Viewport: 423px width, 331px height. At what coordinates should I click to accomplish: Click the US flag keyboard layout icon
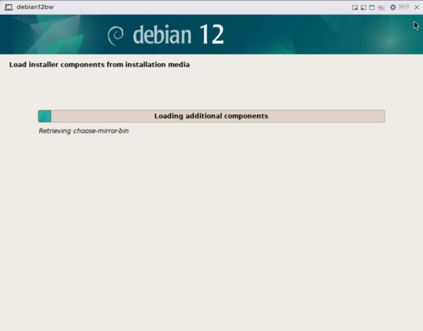pyautogui.click(x=381, y=7)
